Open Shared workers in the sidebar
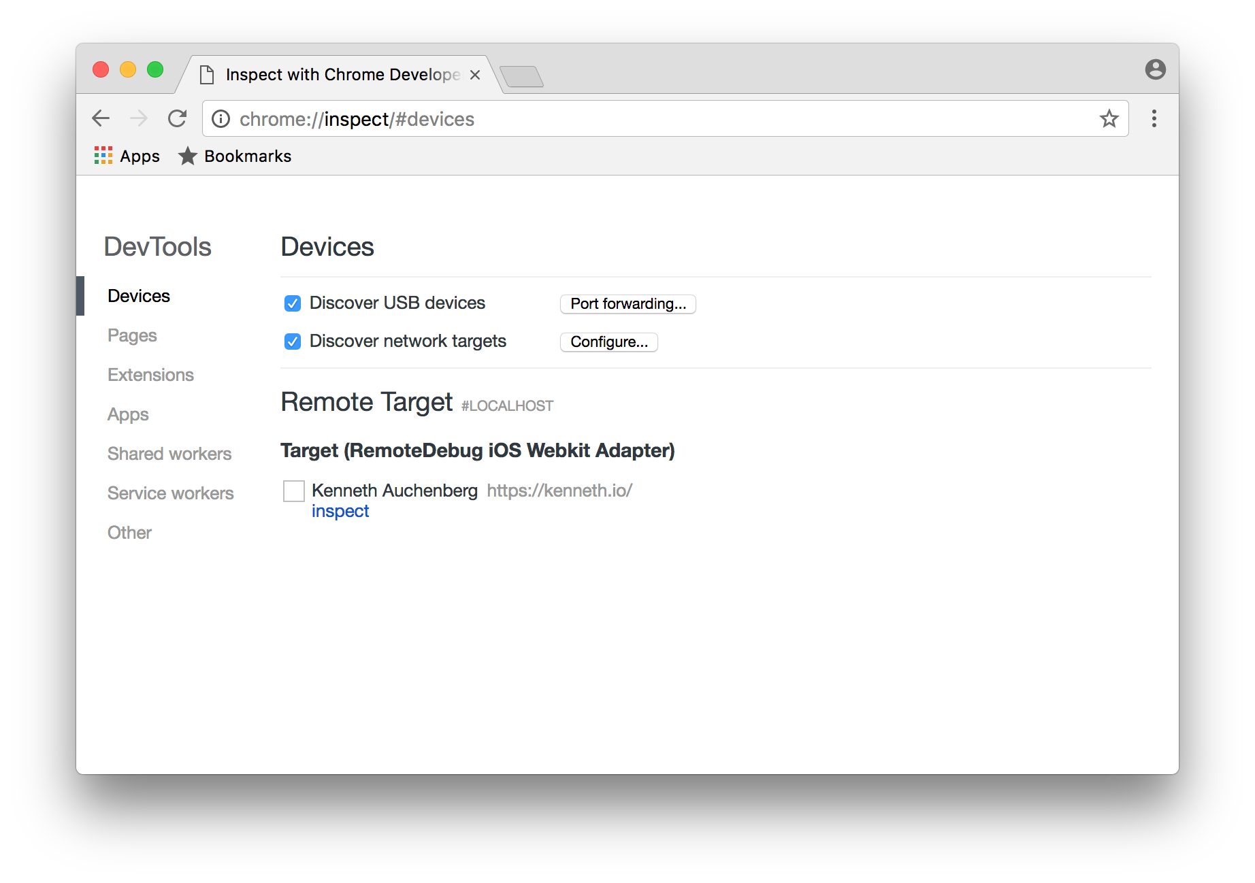This screenshot has height=883, width=1255. 169,454
